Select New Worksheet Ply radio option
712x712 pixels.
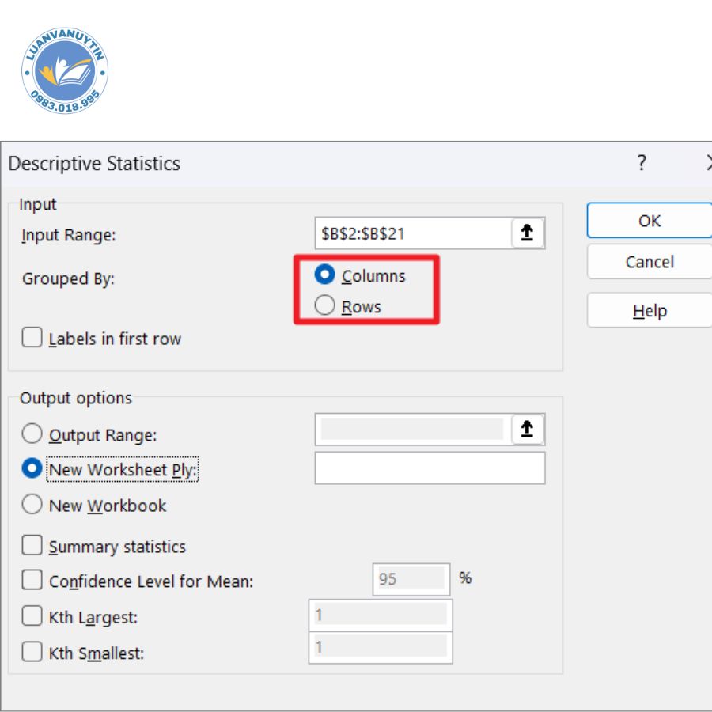(x=32, y=469)
